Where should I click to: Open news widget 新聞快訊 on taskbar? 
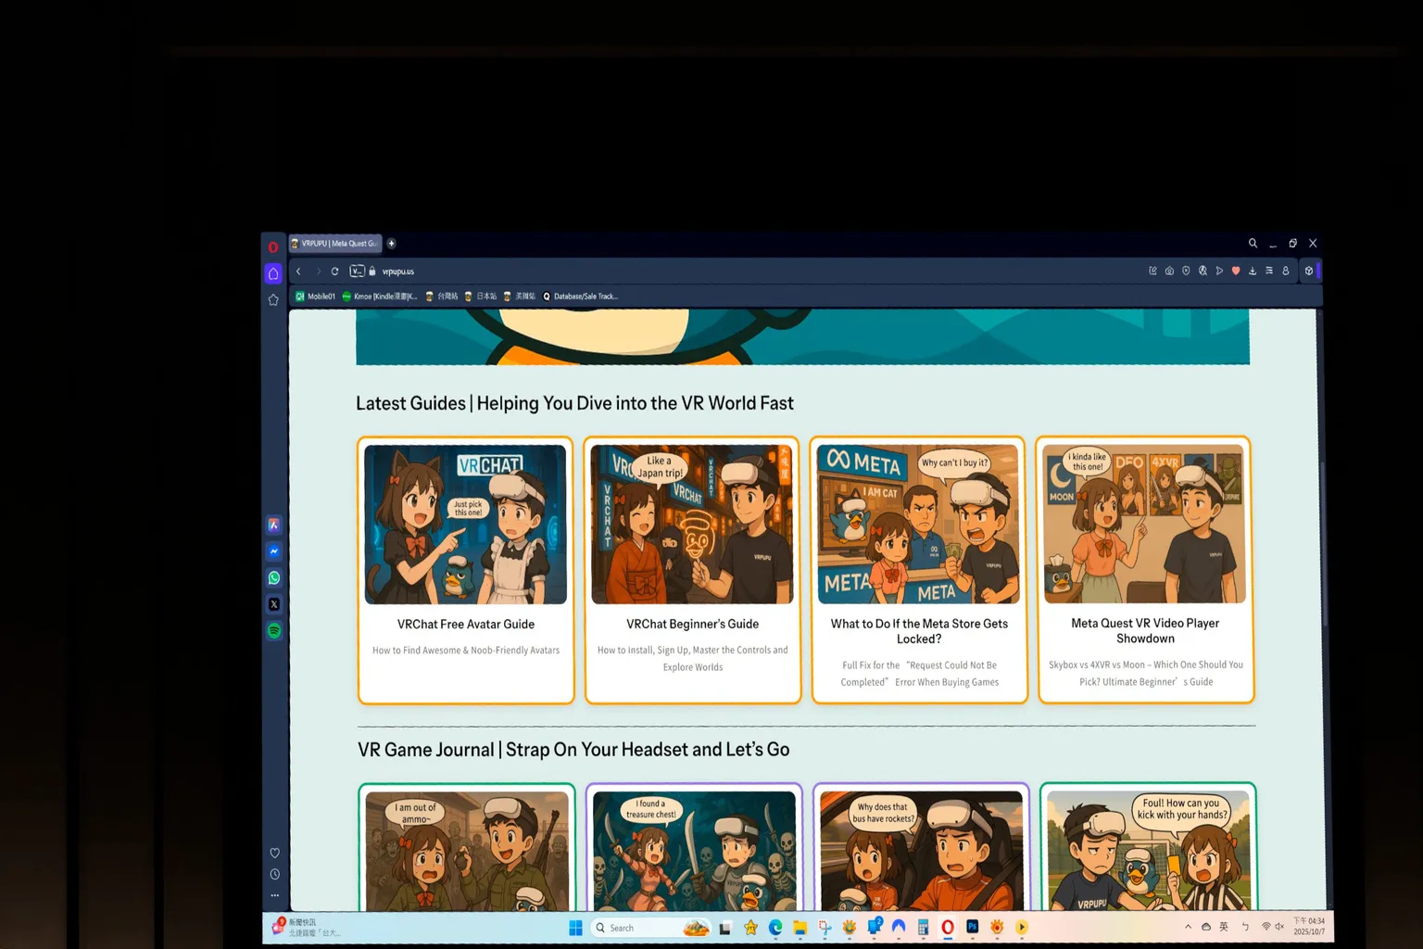[306, 928]
